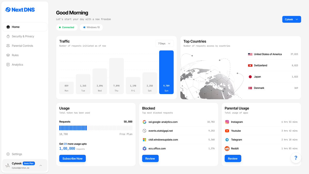
Task: Open help with the question mark button
Action: (296, 158)
